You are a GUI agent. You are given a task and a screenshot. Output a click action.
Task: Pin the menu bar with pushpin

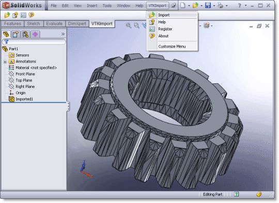174,5
